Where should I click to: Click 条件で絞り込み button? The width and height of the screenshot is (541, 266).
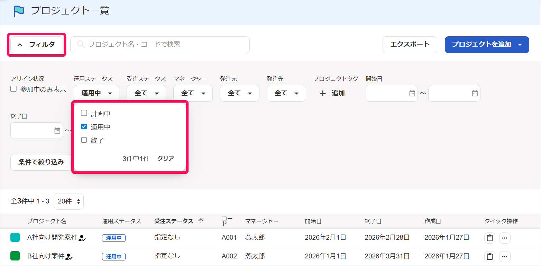coord(41,162)
